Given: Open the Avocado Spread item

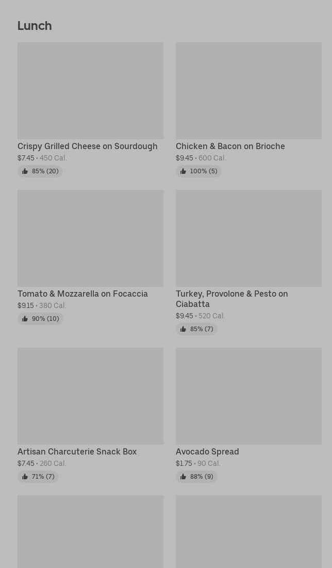Looking at the screenshot, I should [x=207, y=452].
